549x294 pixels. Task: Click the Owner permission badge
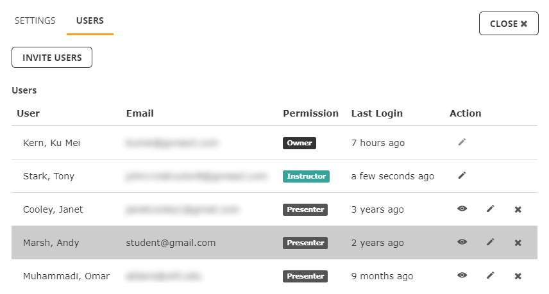pos(300,143)
